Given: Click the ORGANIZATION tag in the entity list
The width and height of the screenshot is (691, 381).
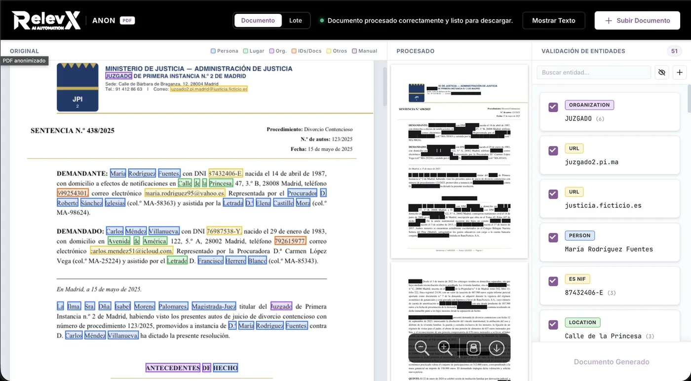Looking at the screenshot, I should click(589, 105).
